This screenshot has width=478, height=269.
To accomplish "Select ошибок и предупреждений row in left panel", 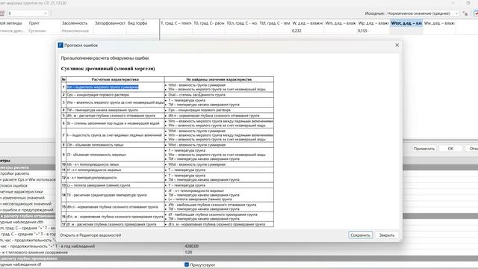I will (x=27, y=210).
